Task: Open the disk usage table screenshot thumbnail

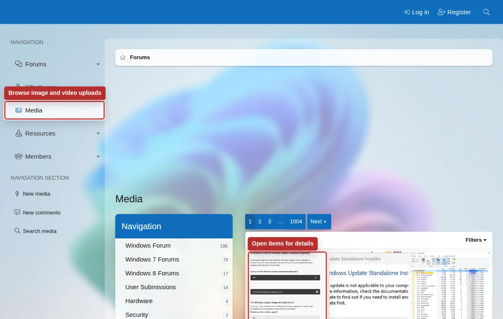Action: coord(451,285)
